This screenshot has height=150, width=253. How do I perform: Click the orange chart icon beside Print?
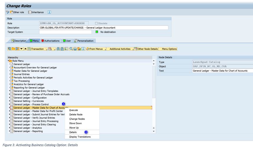pyautogui.click(x=79, y=49)
